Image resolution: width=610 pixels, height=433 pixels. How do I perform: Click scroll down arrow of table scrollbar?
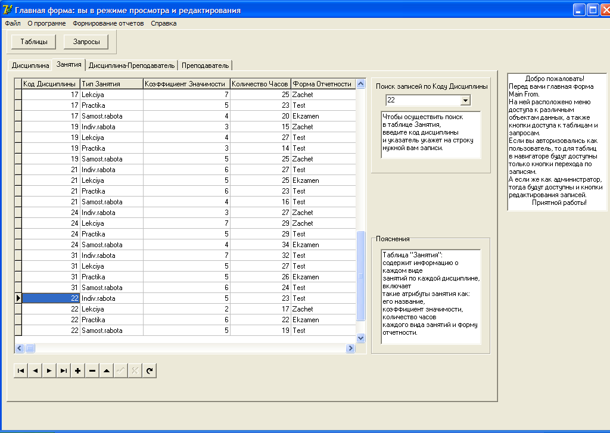pyautogui.click(x=360, y=338)
